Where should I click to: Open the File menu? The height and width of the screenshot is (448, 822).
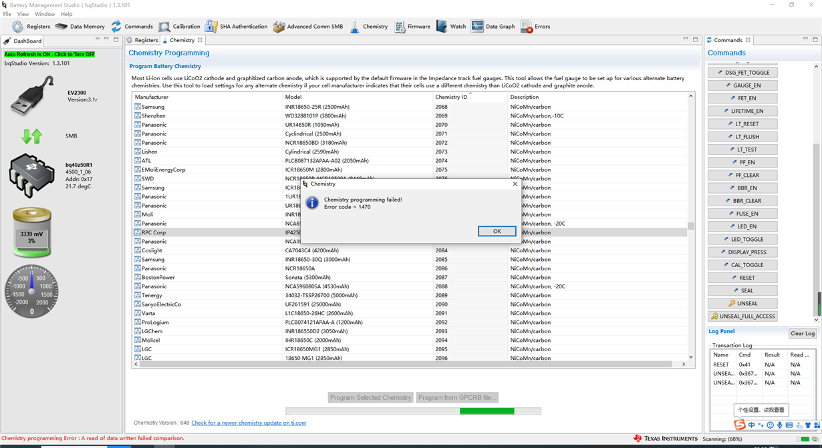pyautogui.click(x=7, y=14)
